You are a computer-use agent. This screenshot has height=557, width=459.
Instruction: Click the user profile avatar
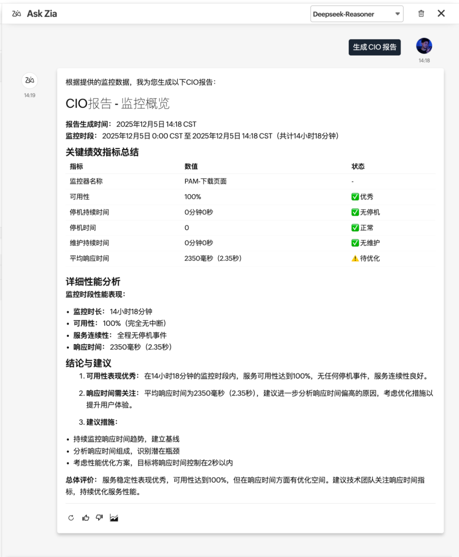pos(424,46)
